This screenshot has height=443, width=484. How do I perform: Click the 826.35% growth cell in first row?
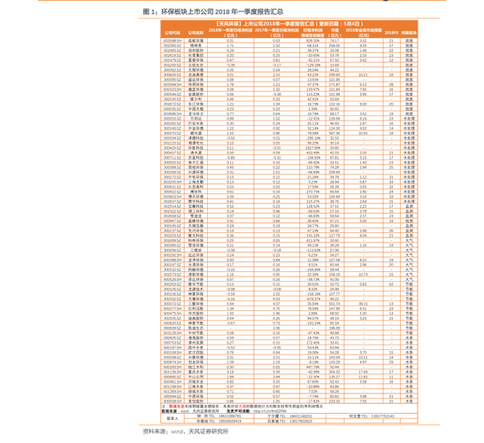312,41
